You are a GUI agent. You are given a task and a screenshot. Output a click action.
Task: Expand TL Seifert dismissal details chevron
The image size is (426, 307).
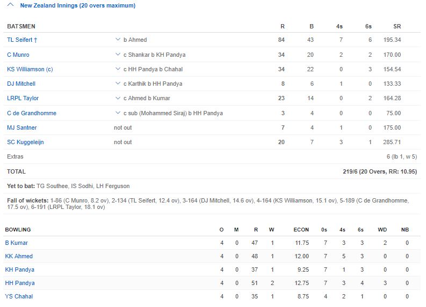[x=118, y=40]
